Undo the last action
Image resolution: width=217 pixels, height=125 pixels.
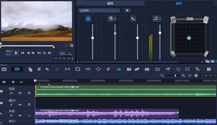point(47,69)
